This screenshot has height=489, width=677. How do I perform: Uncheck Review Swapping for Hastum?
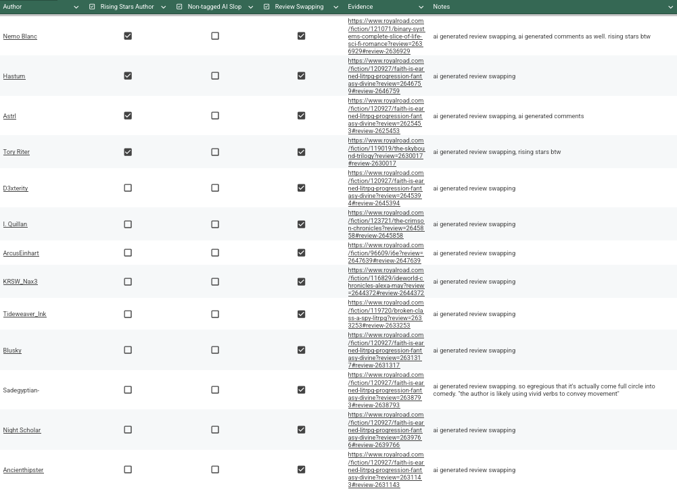coord(302,76)
